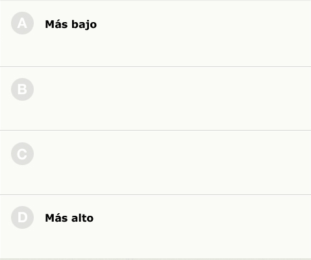Click the gray circle A icon
The width and height of the screenshot is (311, 260).
[x=22, y=23]
